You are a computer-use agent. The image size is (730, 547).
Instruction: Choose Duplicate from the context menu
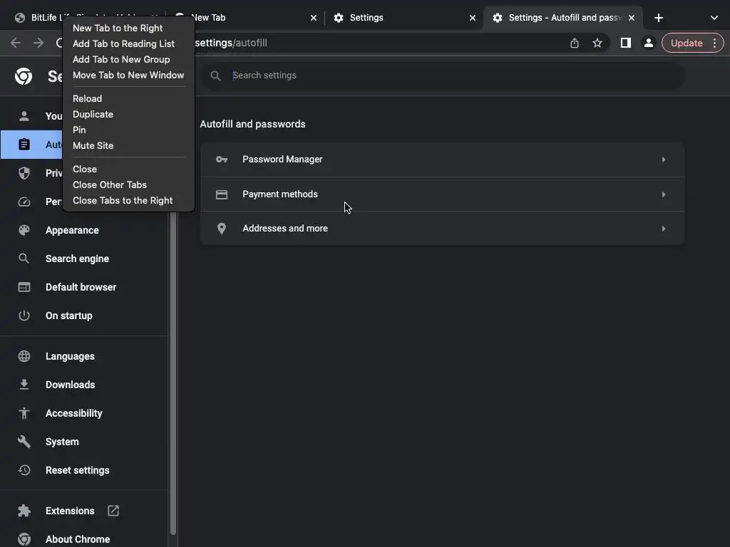(93, 114)
